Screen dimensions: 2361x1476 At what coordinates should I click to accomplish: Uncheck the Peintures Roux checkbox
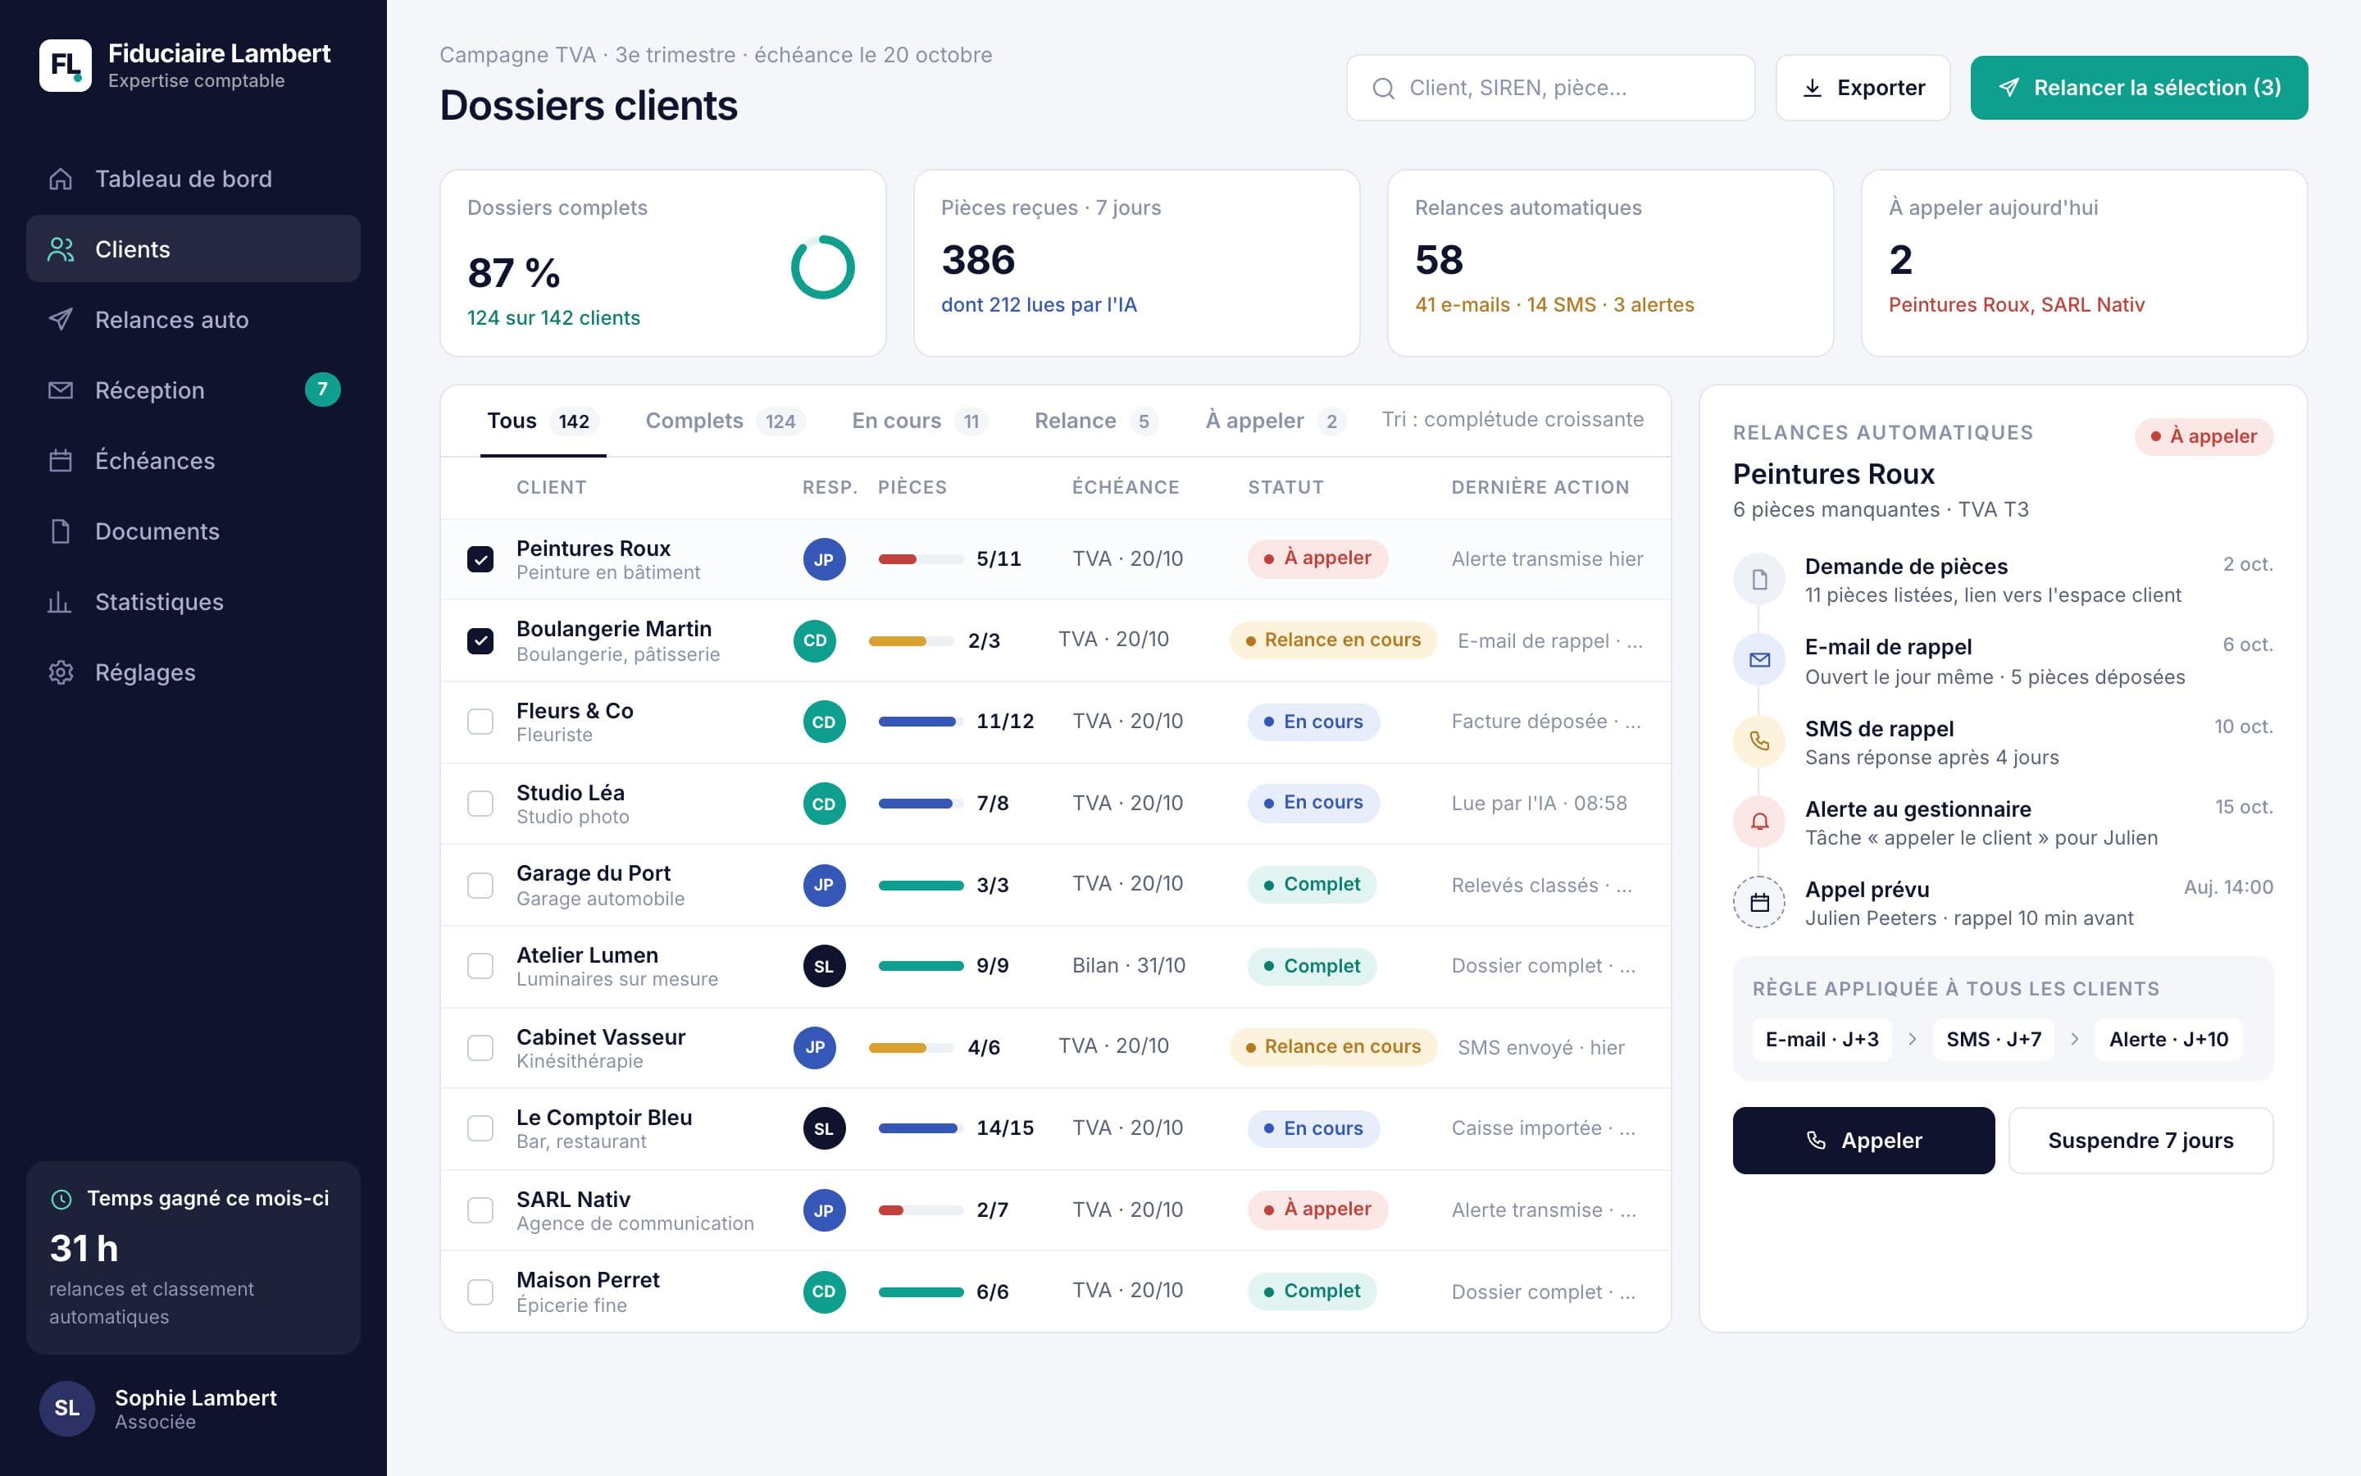(480, 559)
